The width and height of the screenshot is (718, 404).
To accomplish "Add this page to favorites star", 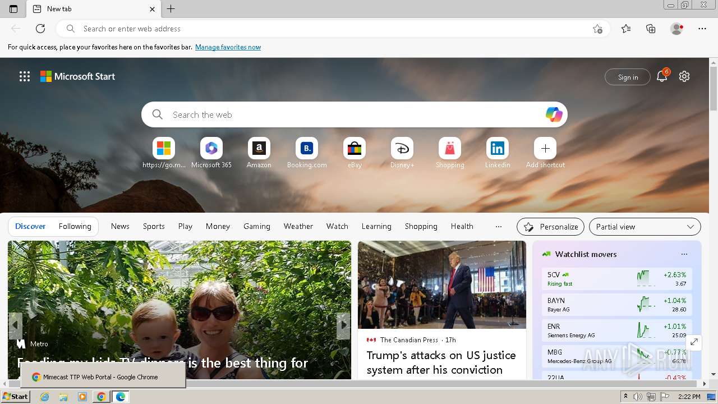I will [x=597, y=29].
